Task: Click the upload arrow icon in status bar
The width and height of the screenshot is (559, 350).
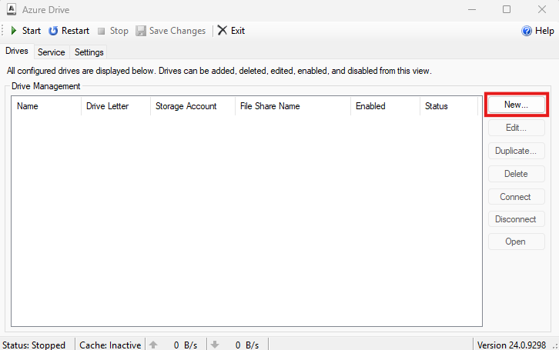Action: (x=153, y=345)
